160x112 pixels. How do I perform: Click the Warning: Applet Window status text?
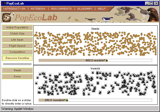click(18, 109)
